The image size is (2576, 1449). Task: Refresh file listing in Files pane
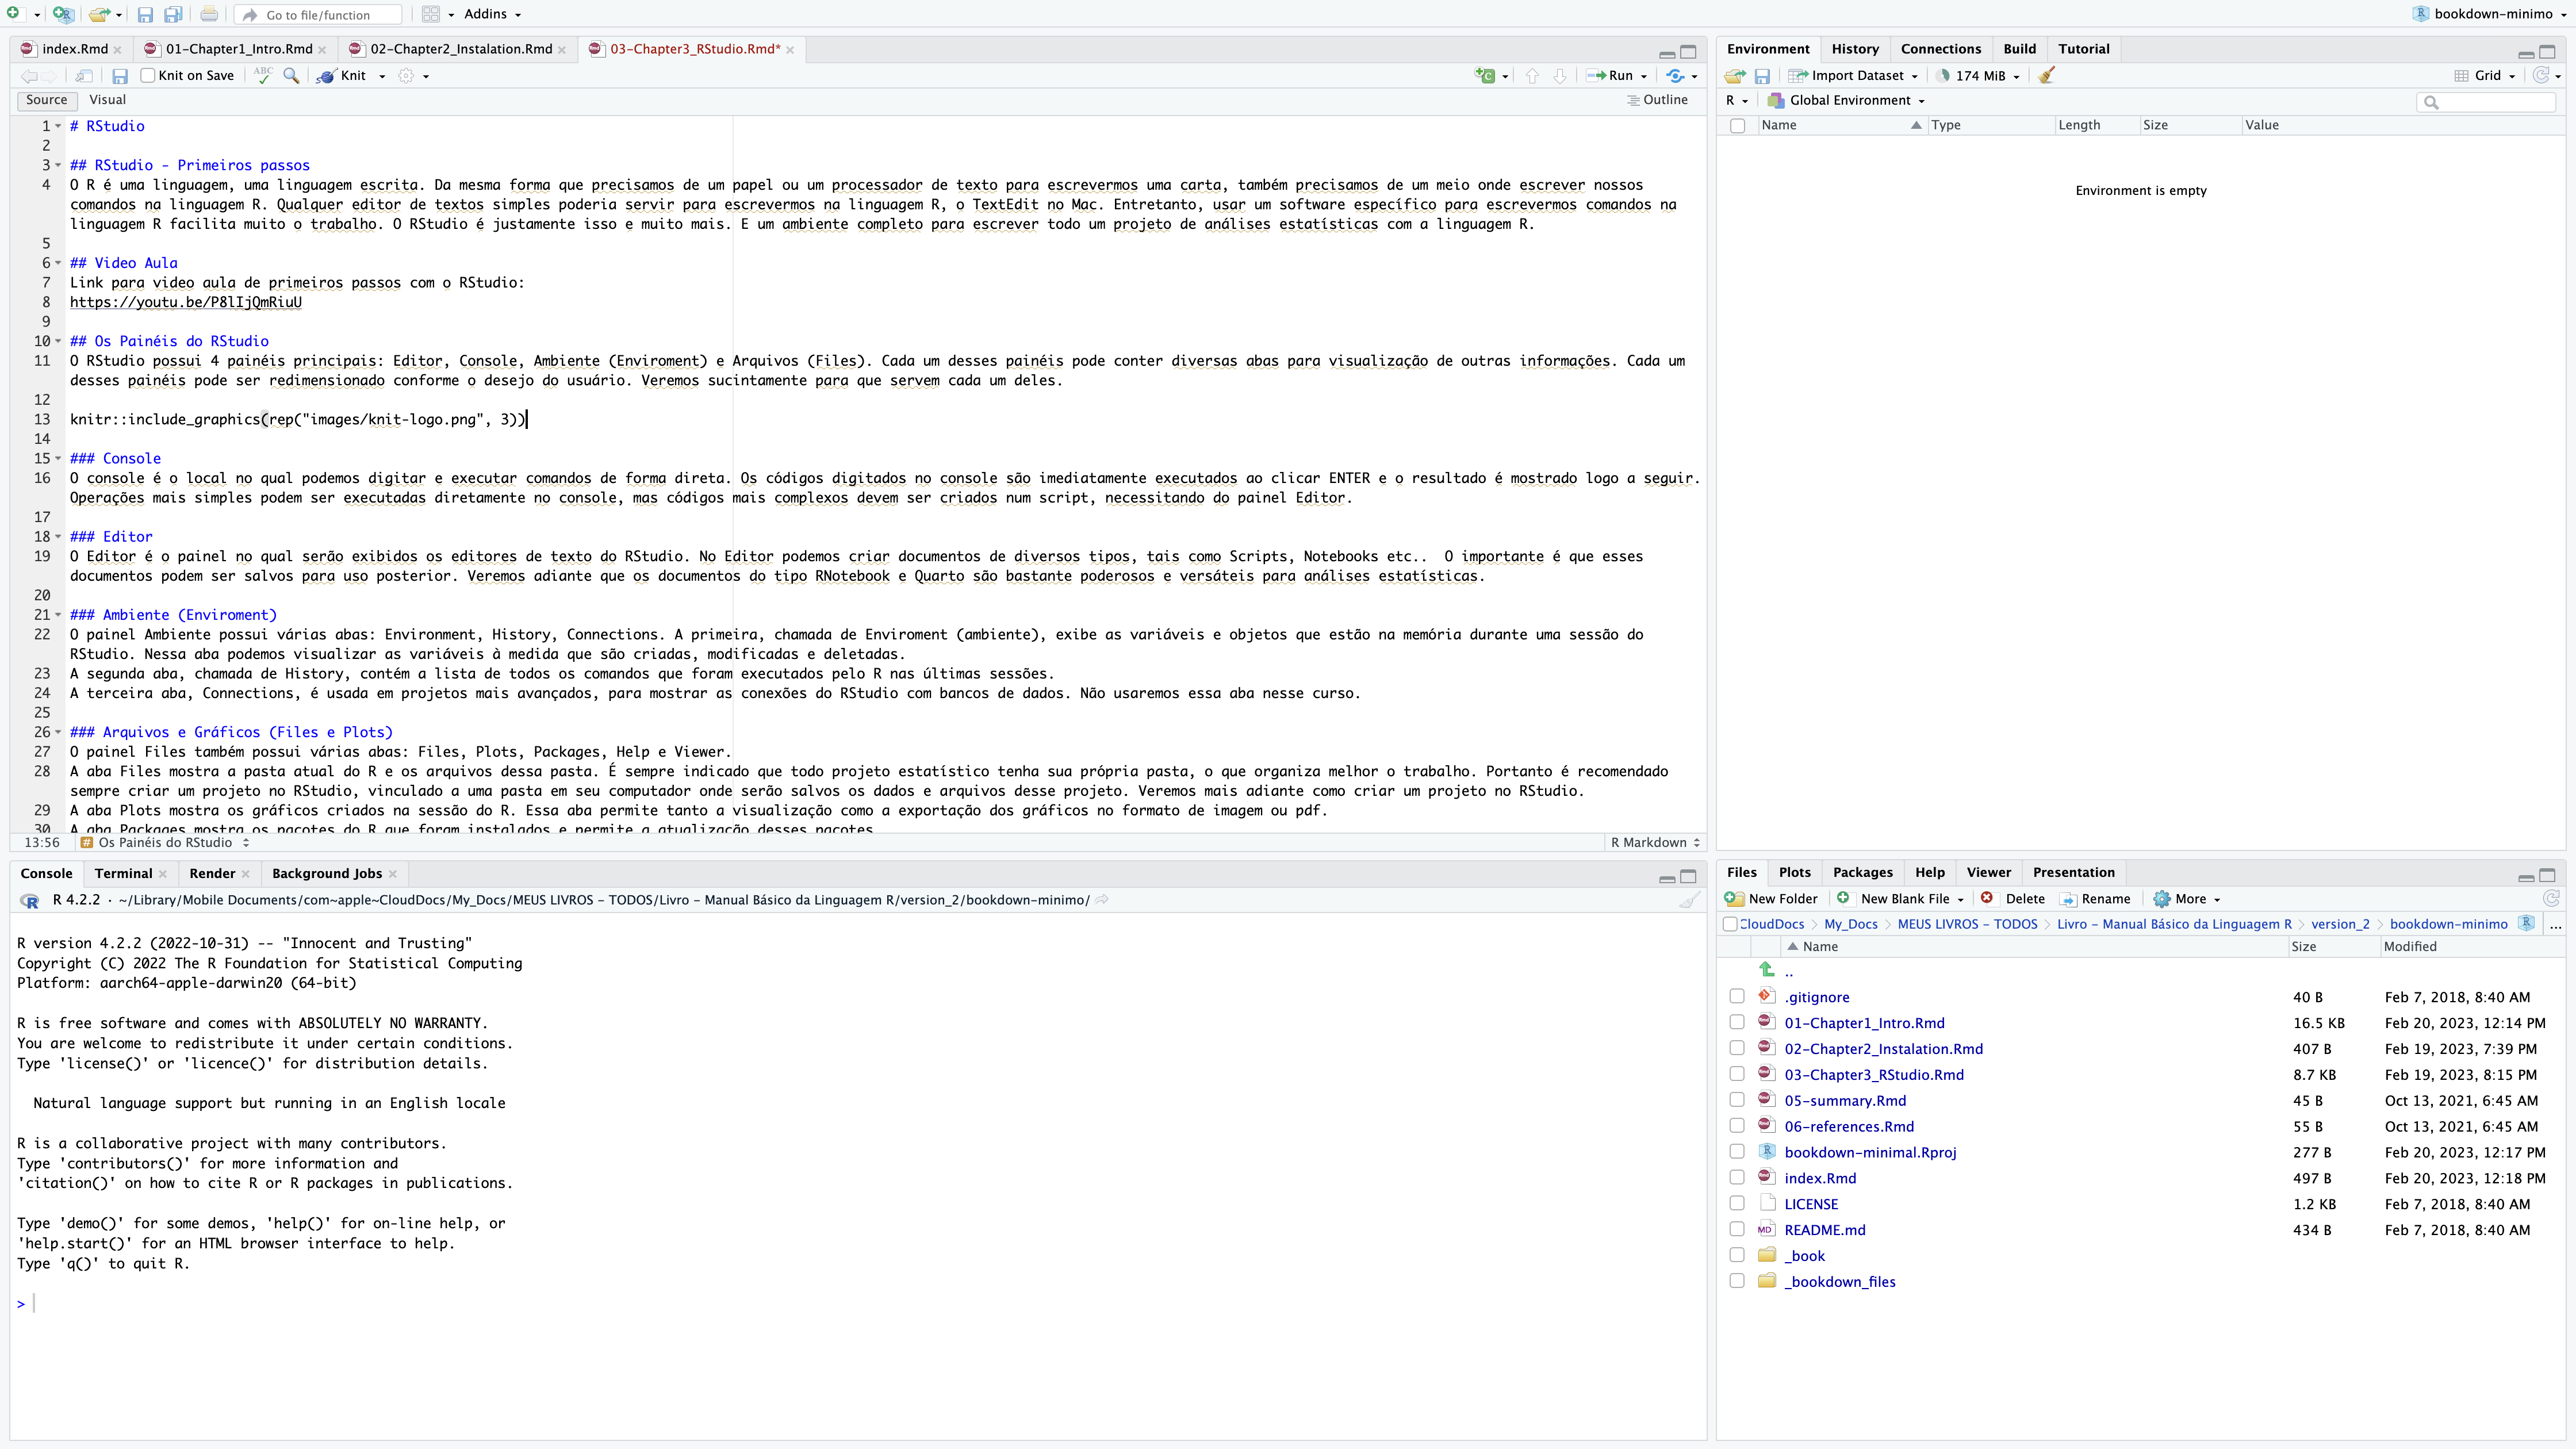[2551, 899]
